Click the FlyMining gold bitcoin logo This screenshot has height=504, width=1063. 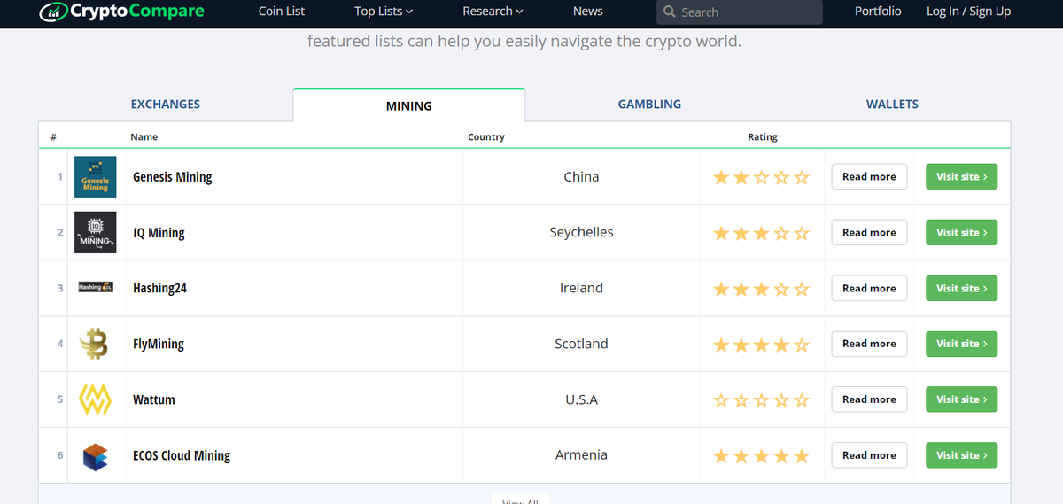[x=95, y=344]
